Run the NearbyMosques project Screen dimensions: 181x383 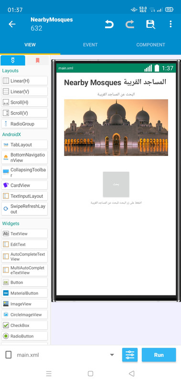click(x=159, y=355)
